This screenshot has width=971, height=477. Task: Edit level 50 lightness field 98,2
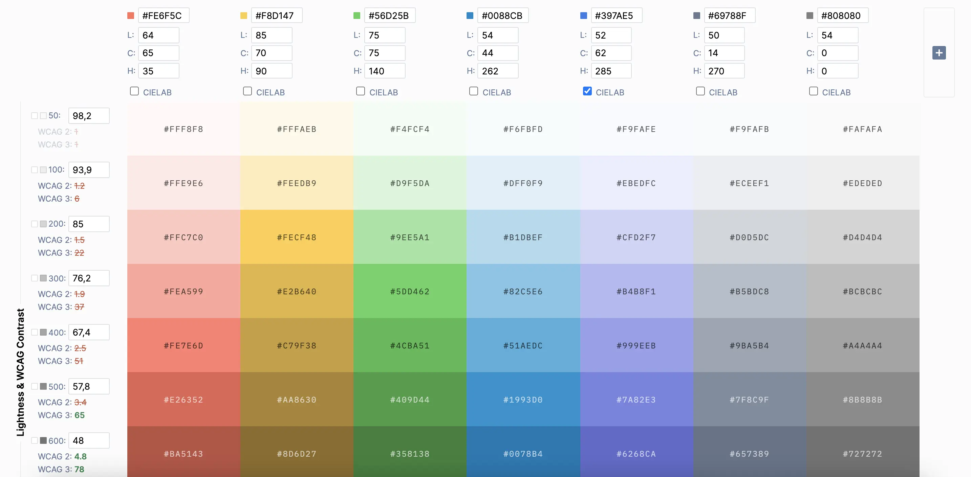(x=89, y=116)
